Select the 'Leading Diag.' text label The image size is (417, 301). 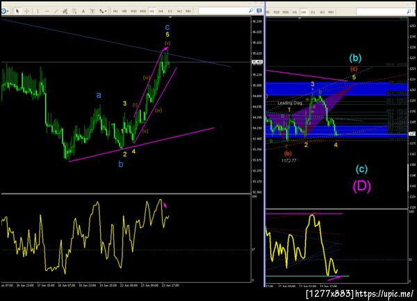click(290, 103)
